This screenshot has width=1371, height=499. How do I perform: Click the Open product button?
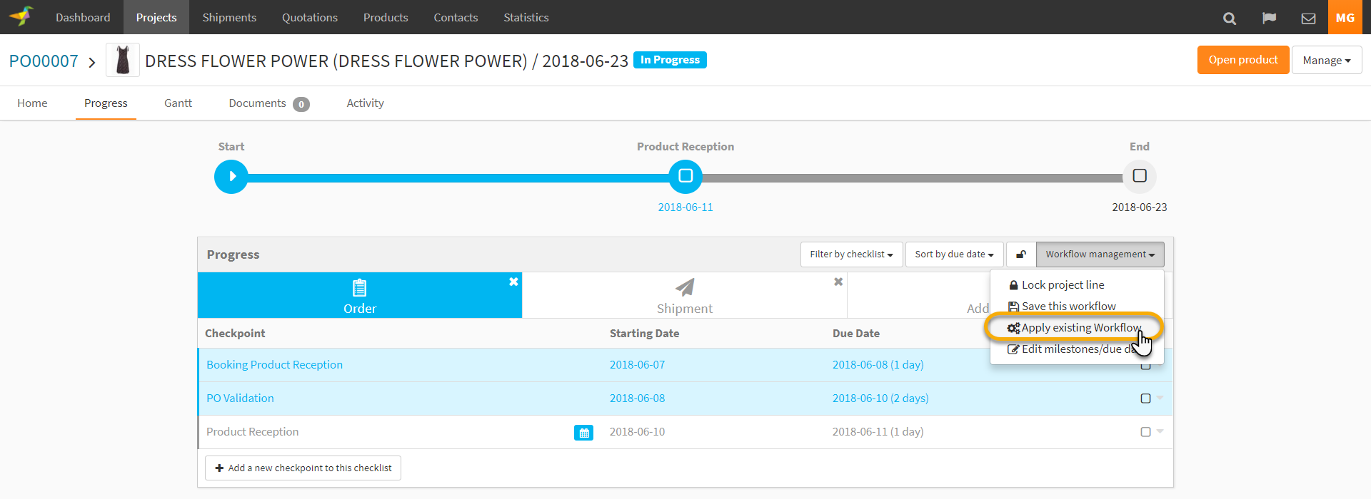coord(1242,61)
